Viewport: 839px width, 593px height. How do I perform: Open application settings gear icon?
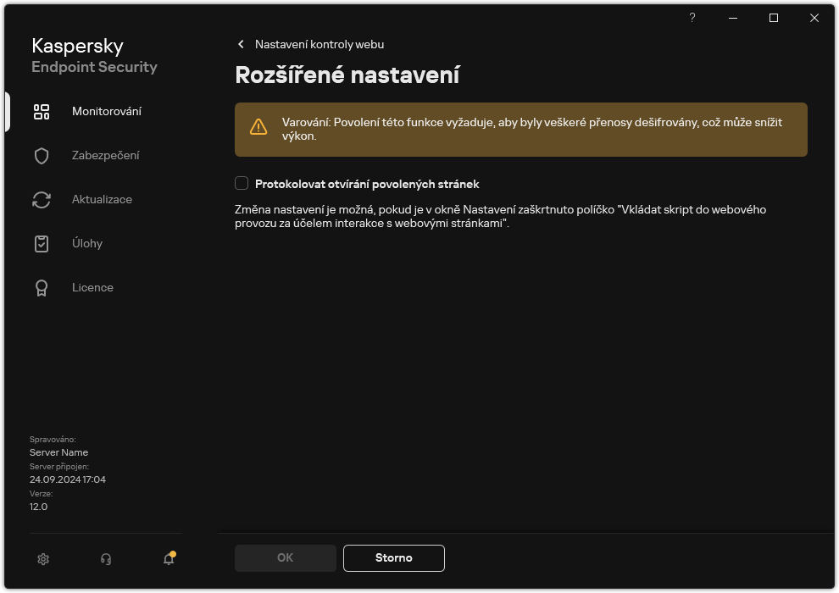(42, 559)
